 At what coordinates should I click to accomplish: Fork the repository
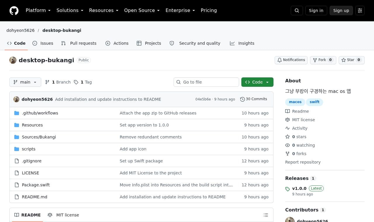[323, 60]
